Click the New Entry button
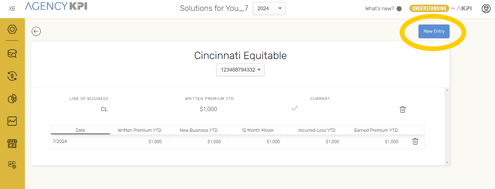The height and width of the screenshot is (189, 495). click(434, 31)
